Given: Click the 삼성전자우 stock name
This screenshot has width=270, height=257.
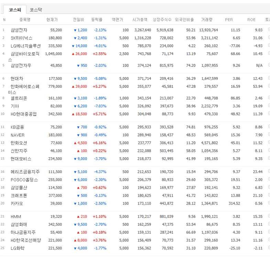Looking at the screenshot, I should tap(21, 65).
